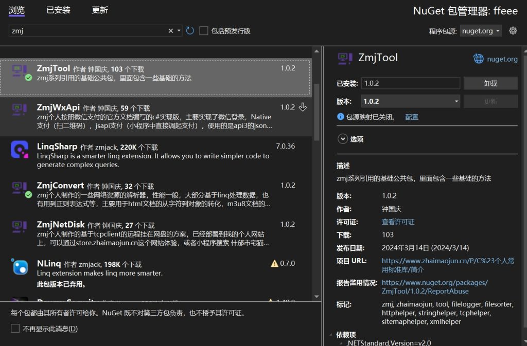527x346 pixels.
Task: Open the 配置 package source mapping link
Action: tap(412, 117)
